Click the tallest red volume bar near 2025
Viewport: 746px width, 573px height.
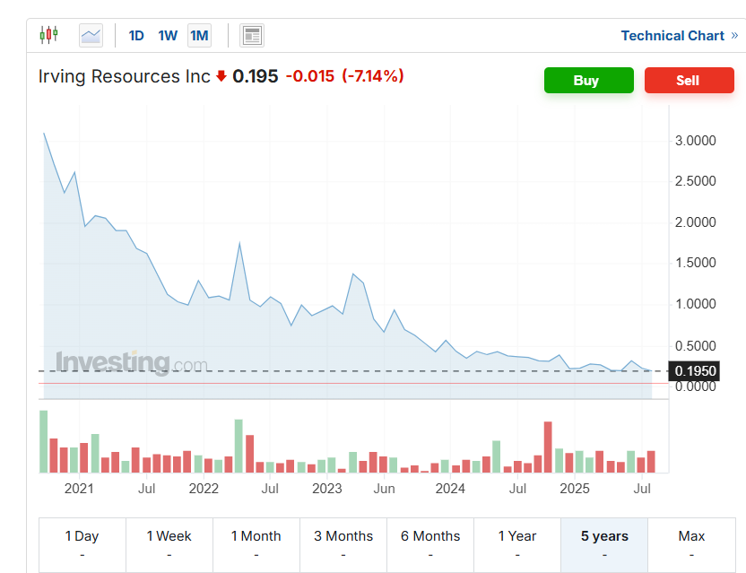coord(548,447)
